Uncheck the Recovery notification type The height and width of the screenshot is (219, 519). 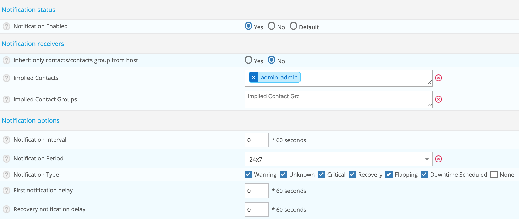352,175
